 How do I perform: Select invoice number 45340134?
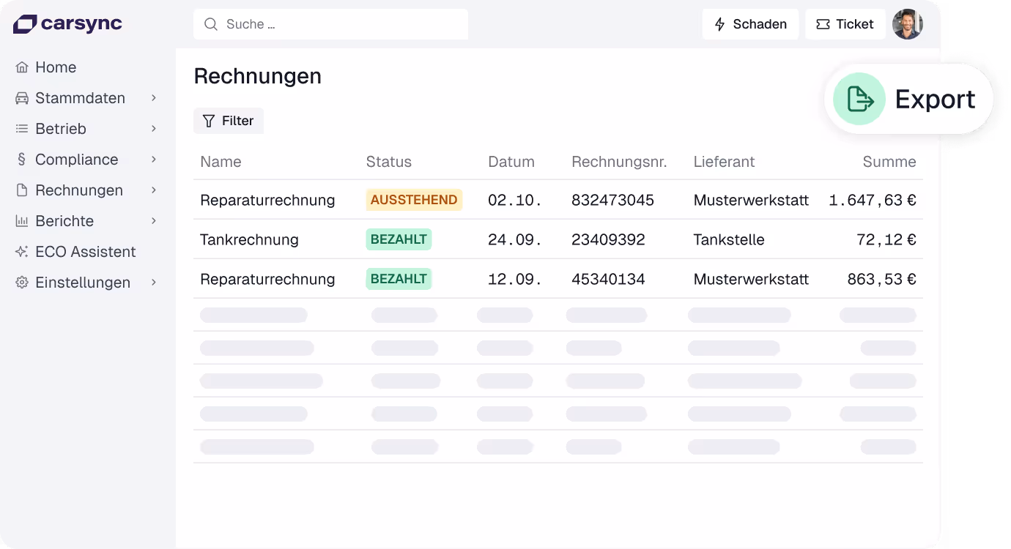coord(608,279)
